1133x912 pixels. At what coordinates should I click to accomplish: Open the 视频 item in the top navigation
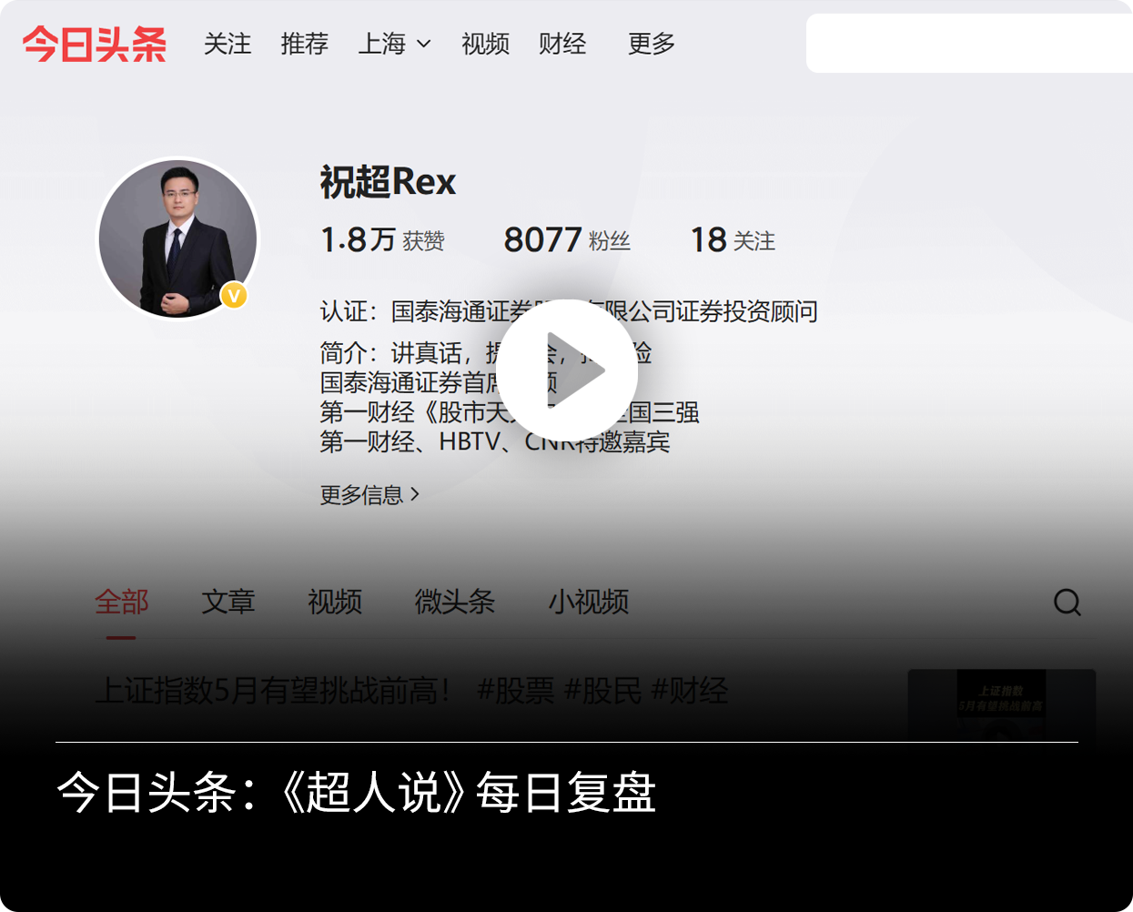point(485,44)
